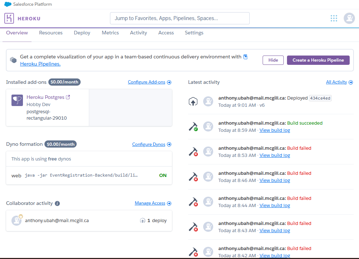
Task: Click the Collaborator activity info icon
Action: point(57,203)
